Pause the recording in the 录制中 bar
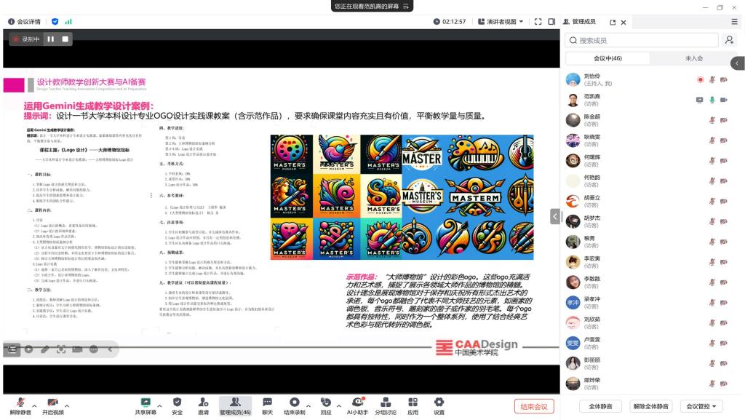 (51, 39)
